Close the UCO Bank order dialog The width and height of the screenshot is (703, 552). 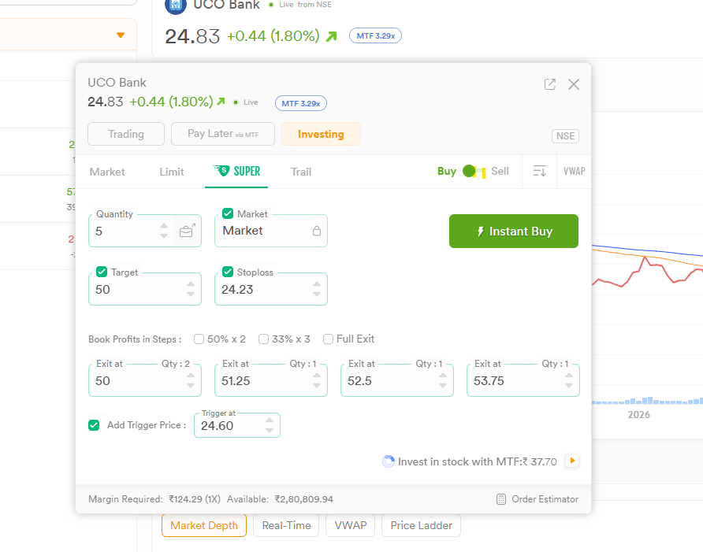[x=574, y=84]
